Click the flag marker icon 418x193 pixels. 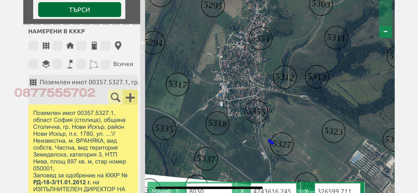click(70, 64)
